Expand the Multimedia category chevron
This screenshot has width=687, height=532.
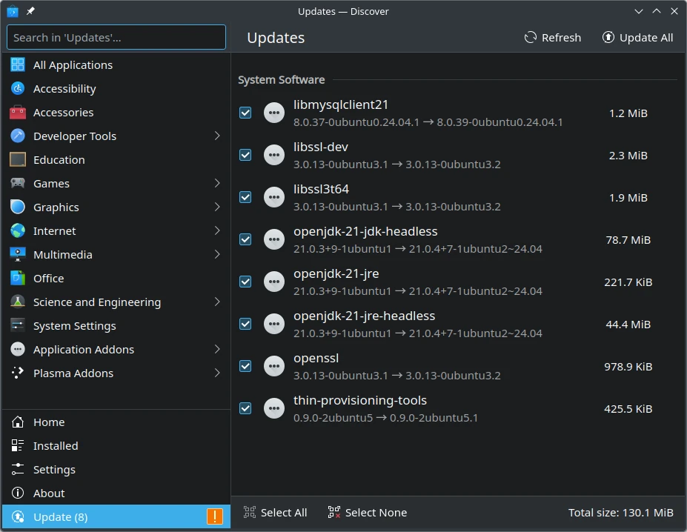tap(217, 254)
